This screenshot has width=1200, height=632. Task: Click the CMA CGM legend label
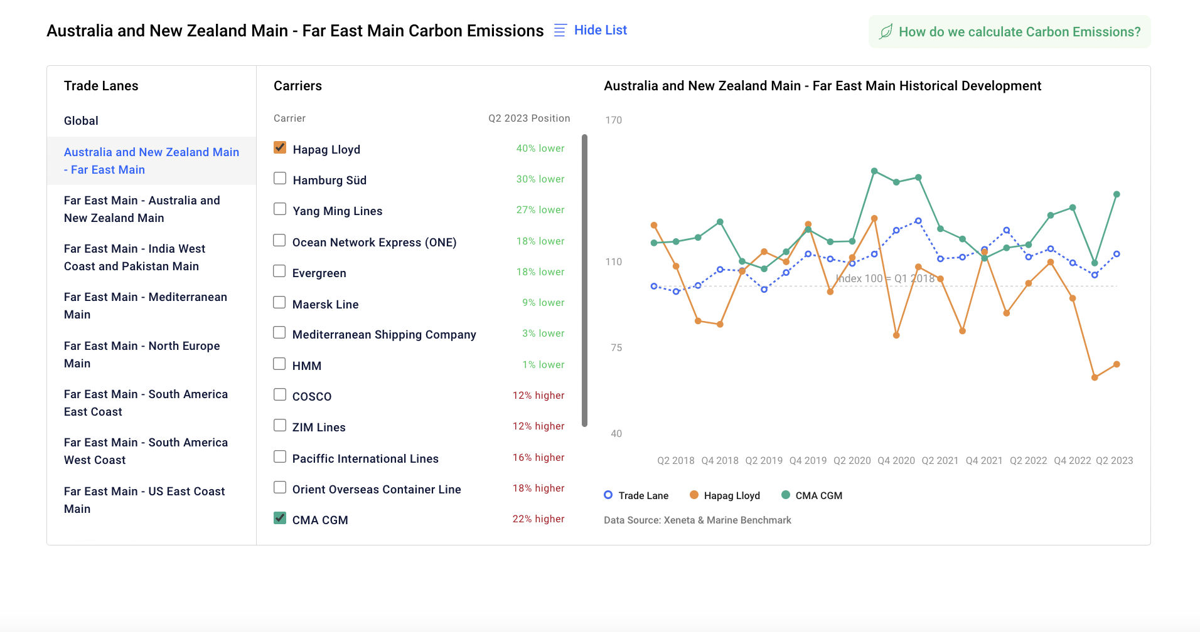click(819, 495)
